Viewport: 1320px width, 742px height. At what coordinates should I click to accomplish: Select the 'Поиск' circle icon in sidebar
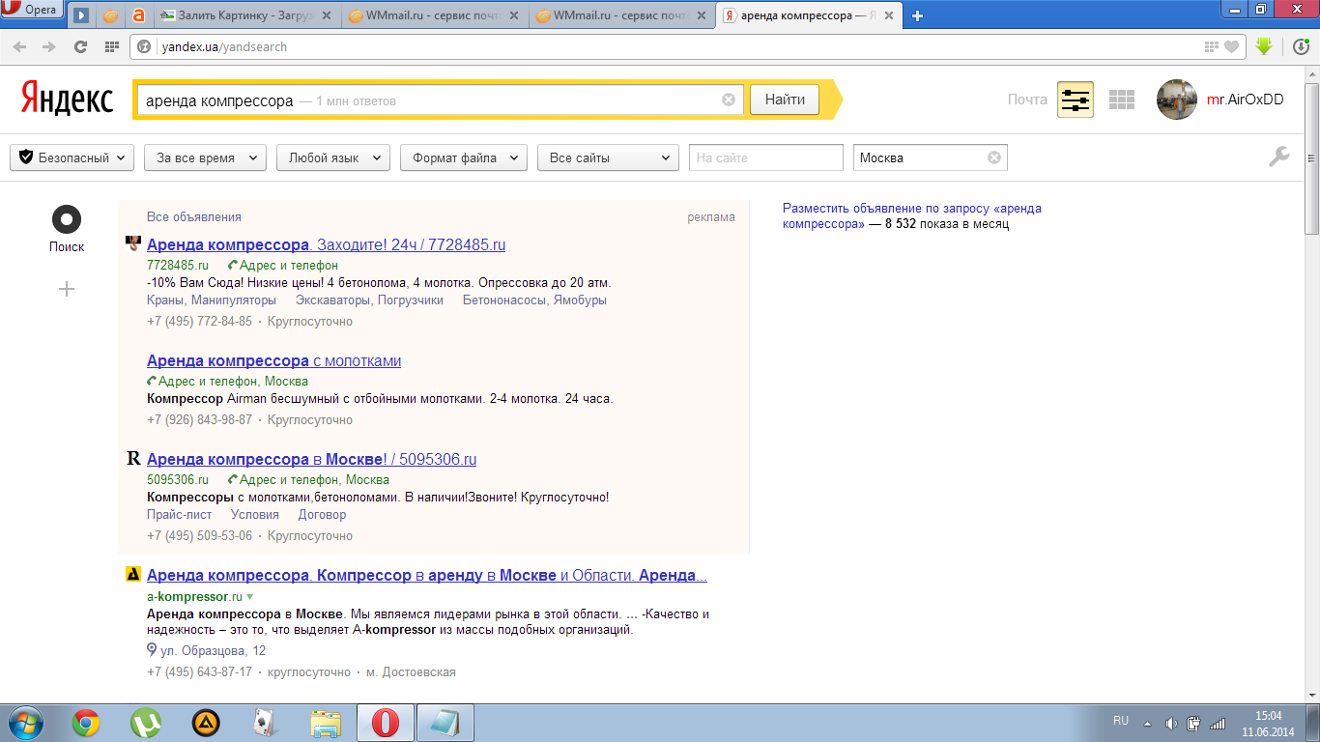tap(67, 219)
